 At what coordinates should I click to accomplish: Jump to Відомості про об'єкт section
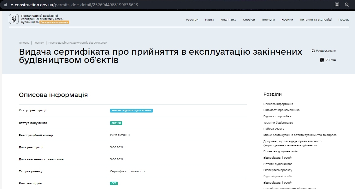pyautogui.click(x=278, y=116)
